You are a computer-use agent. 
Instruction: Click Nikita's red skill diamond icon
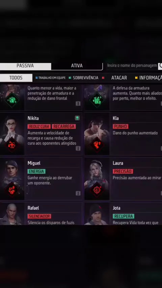(x=12, y=145)
